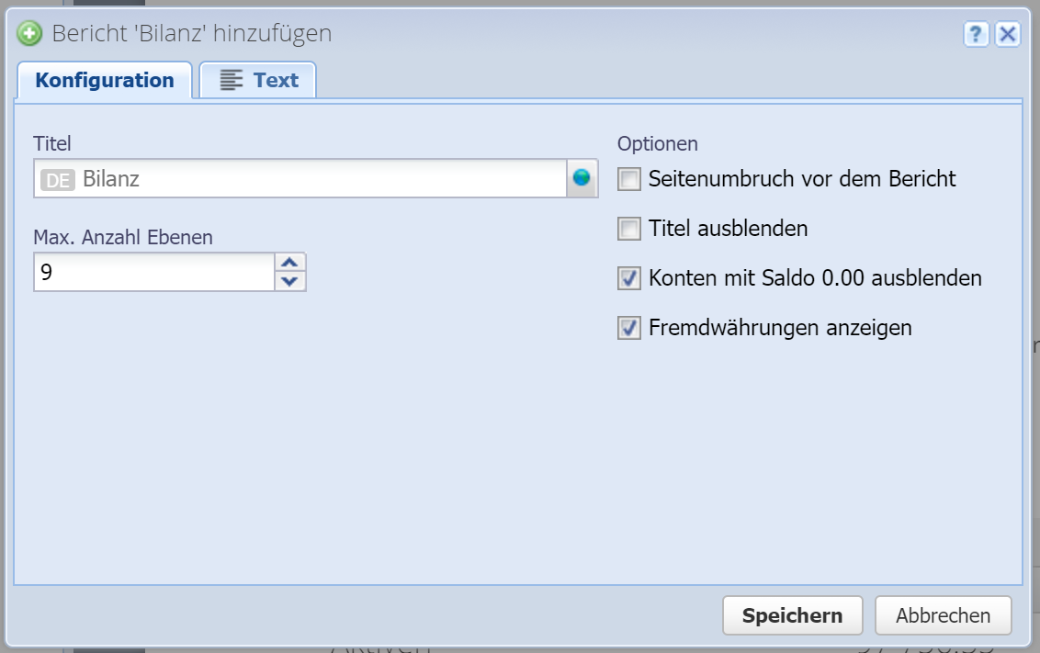Uncheck 'Konten mit Saldo 0.00 ausblenden'

point(629,278)
